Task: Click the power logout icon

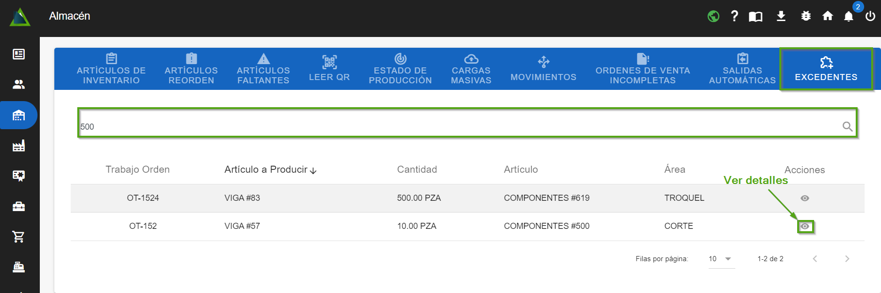Action: click(870, 16)
